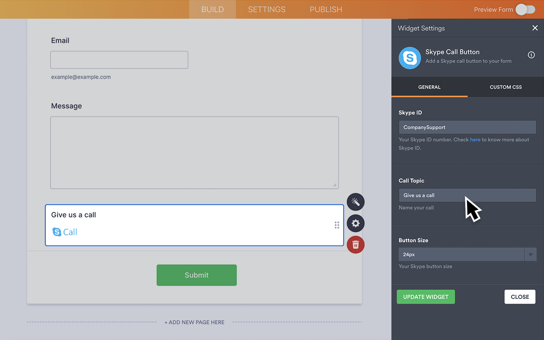Click the UPDATE WIDGET button
This screenshot has height=340, width=544.
click(x=425, y=297)
